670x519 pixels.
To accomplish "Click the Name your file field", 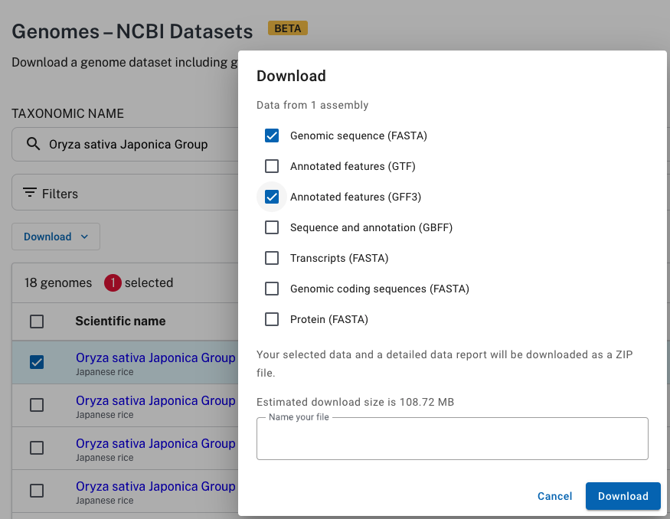I will (452, 439).
